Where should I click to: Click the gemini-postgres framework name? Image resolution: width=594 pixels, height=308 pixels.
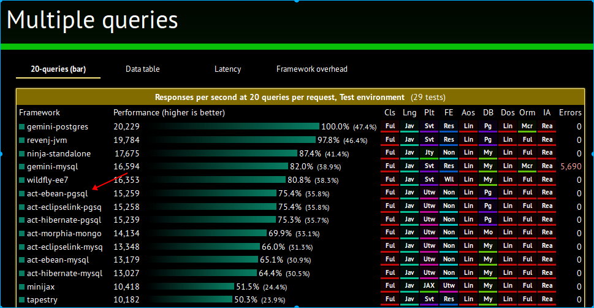pos(58,126)
